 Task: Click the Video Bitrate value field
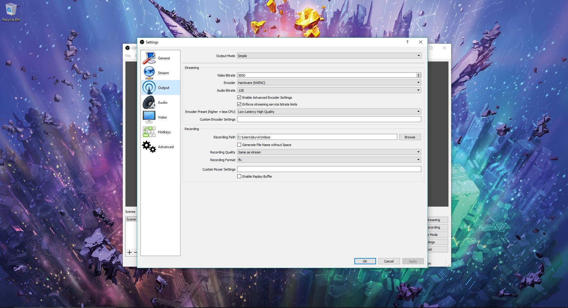pos(327,75)
